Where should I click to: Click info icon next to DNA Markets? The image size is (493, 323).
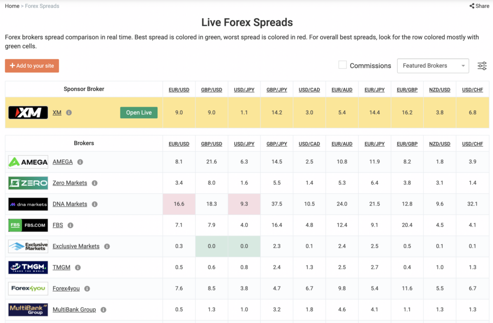point(95,204)
